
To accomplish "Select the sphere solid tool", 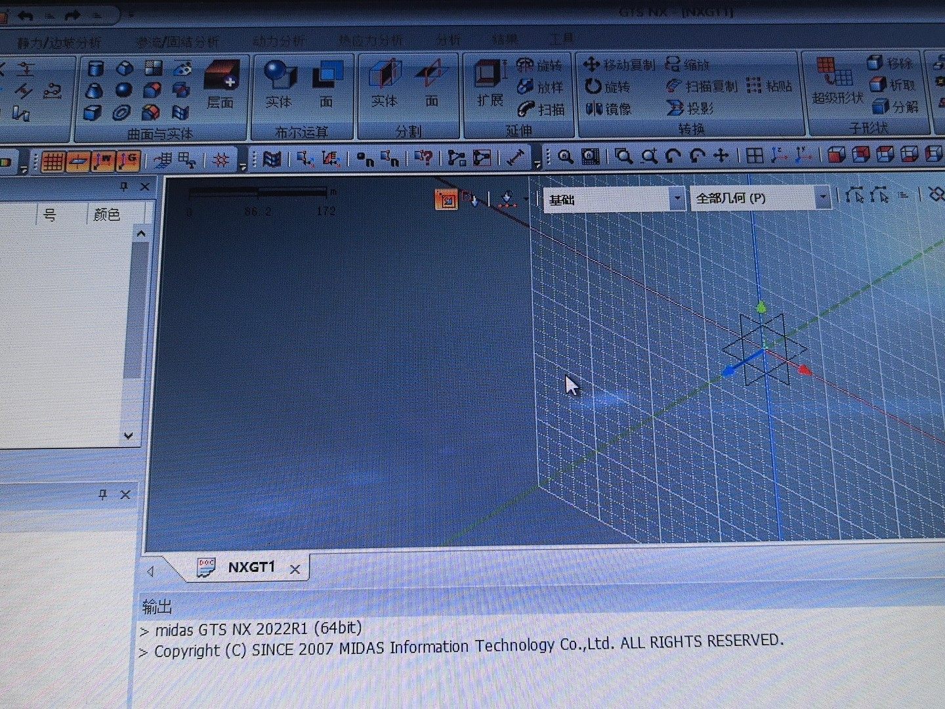I will coord(123,90).
